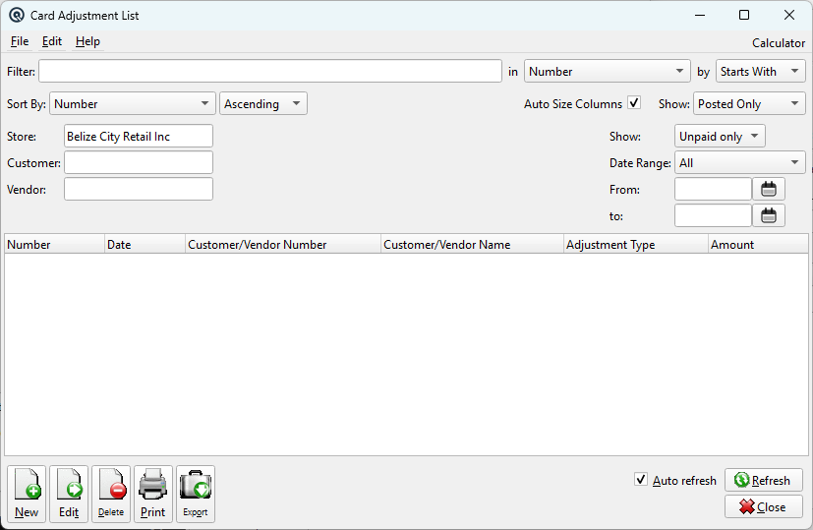Click the Close button with red X
The image size is (813, 530).
(x=763, y=506)
